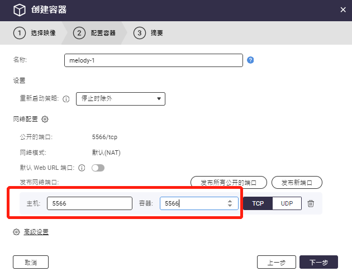Open the 高级设置 link
The image size is (352, 276).
click(36, 232)
